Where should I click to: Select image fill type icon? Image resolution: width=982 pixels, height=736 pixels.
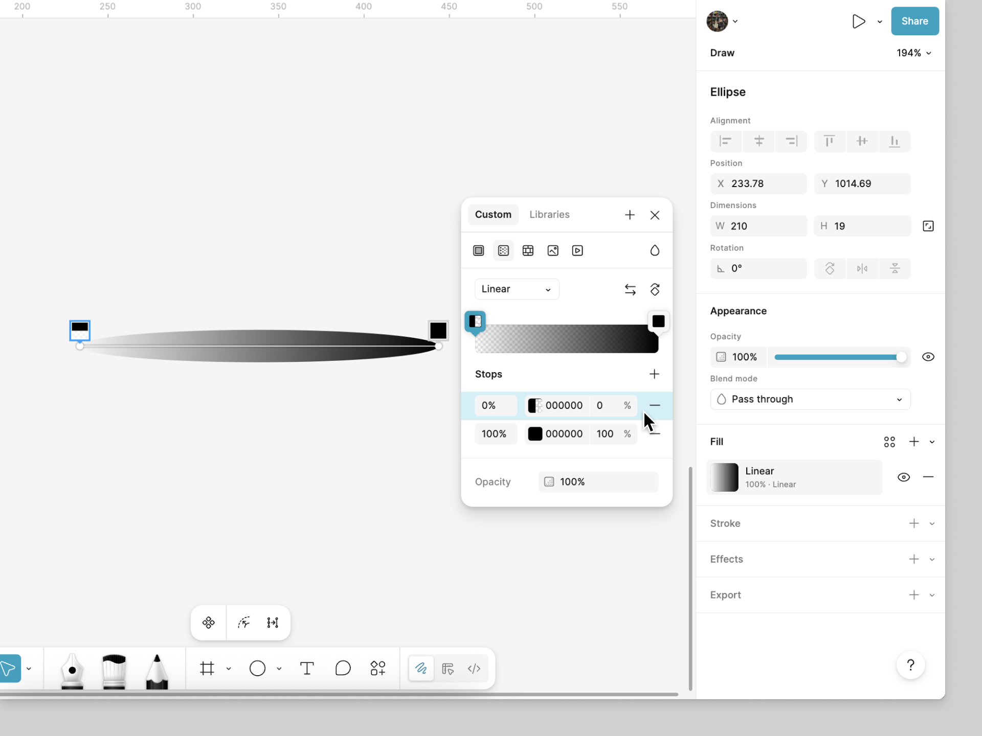553,250
